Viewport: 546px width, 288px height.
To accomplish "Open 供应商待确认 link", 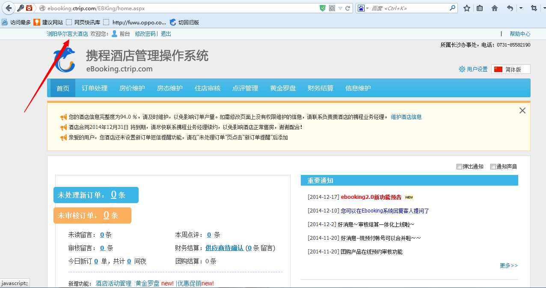I will (x=224, y=248).
